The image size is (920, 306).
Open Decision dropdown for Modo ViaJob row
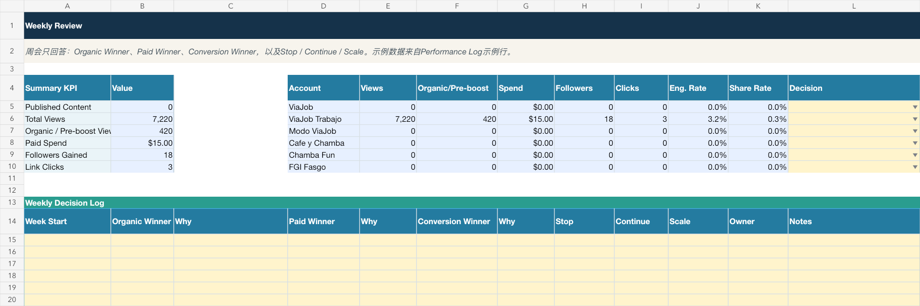click(915, 131)
